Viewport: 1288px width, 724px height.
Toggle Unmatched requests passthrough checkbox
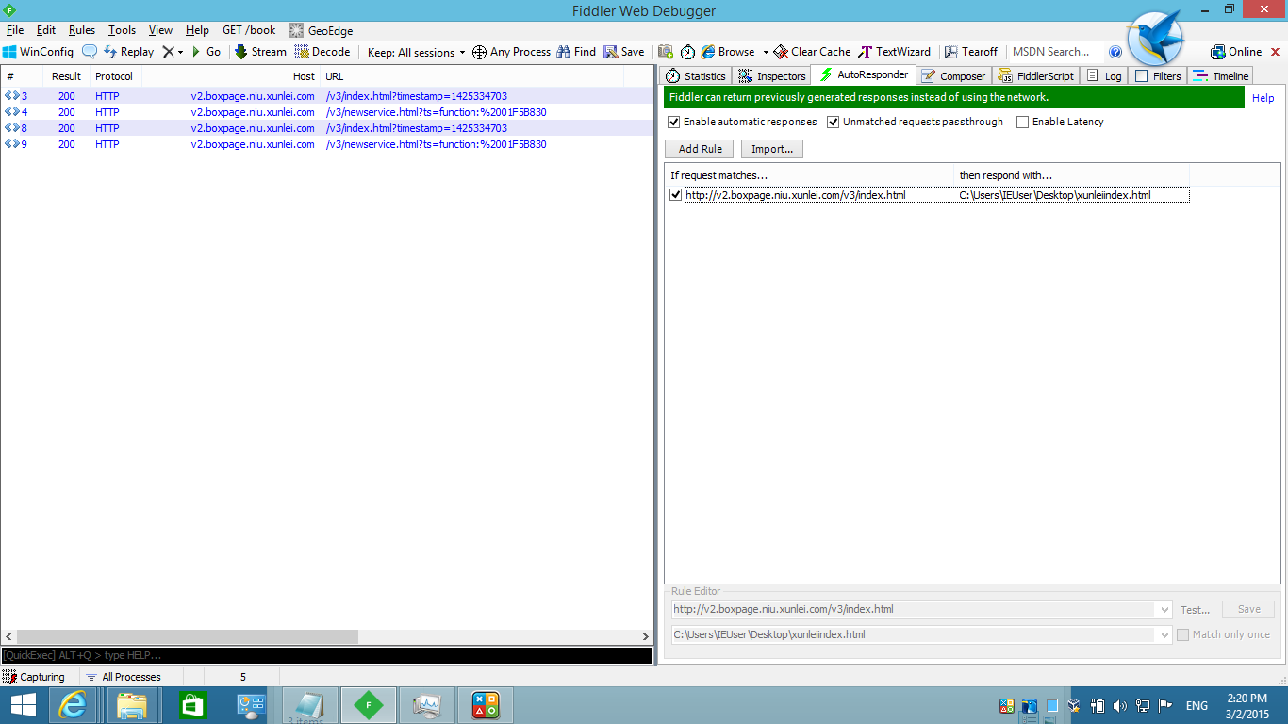click(834, 122)
